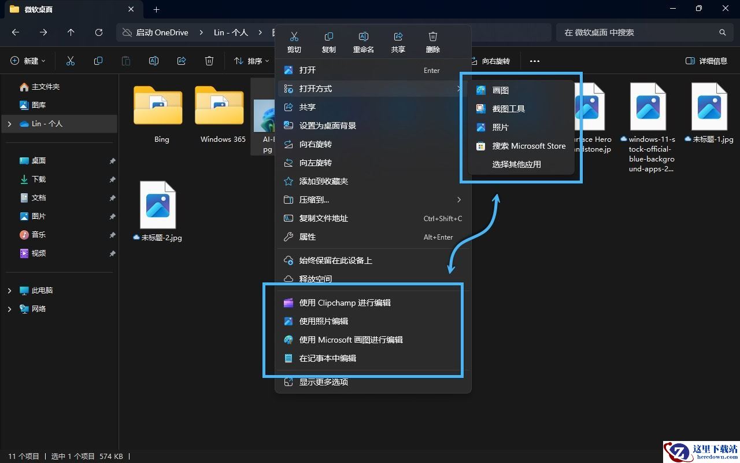Expand the Lin - 个人 tree node

click(x=9, y=124)
